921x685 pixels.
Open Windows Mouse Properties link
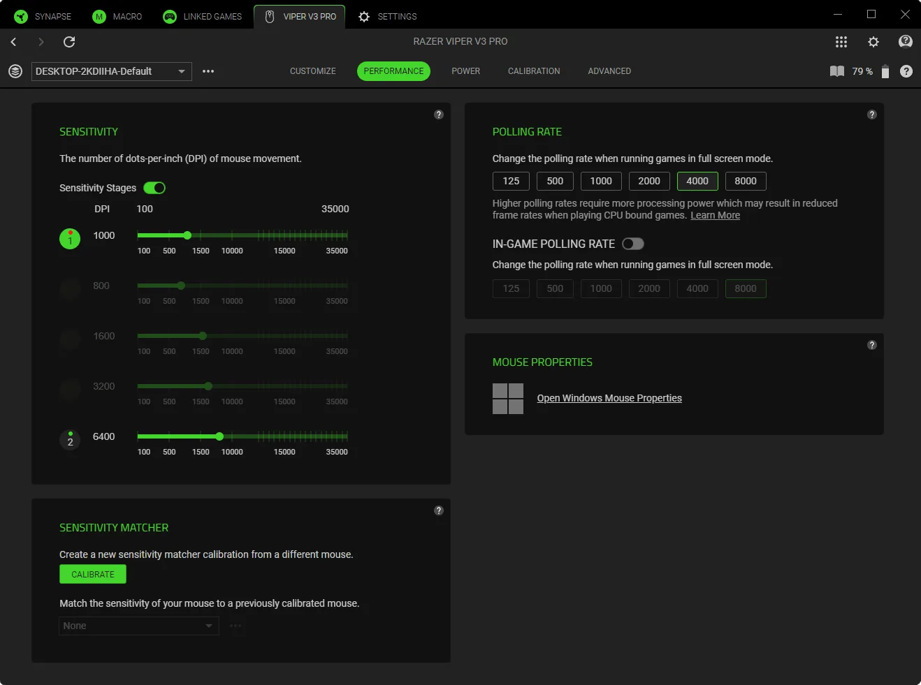click(609, 398)
